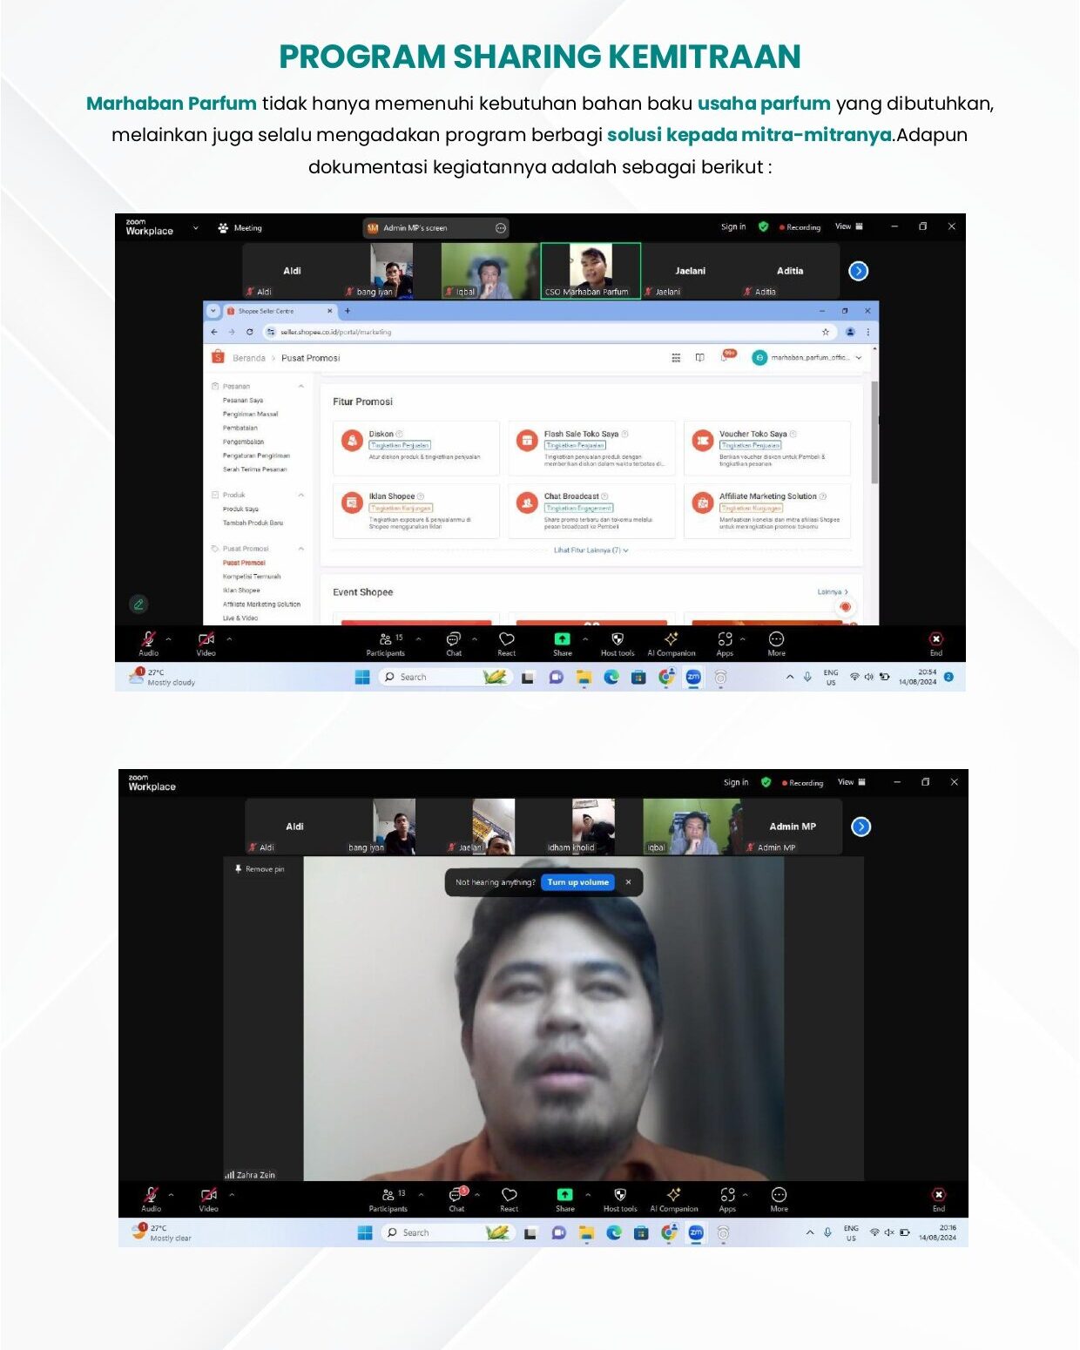Open the Voucher Toko Saya icon
This screenshot has height=1350, width=1080.
[x=703, y=441]
